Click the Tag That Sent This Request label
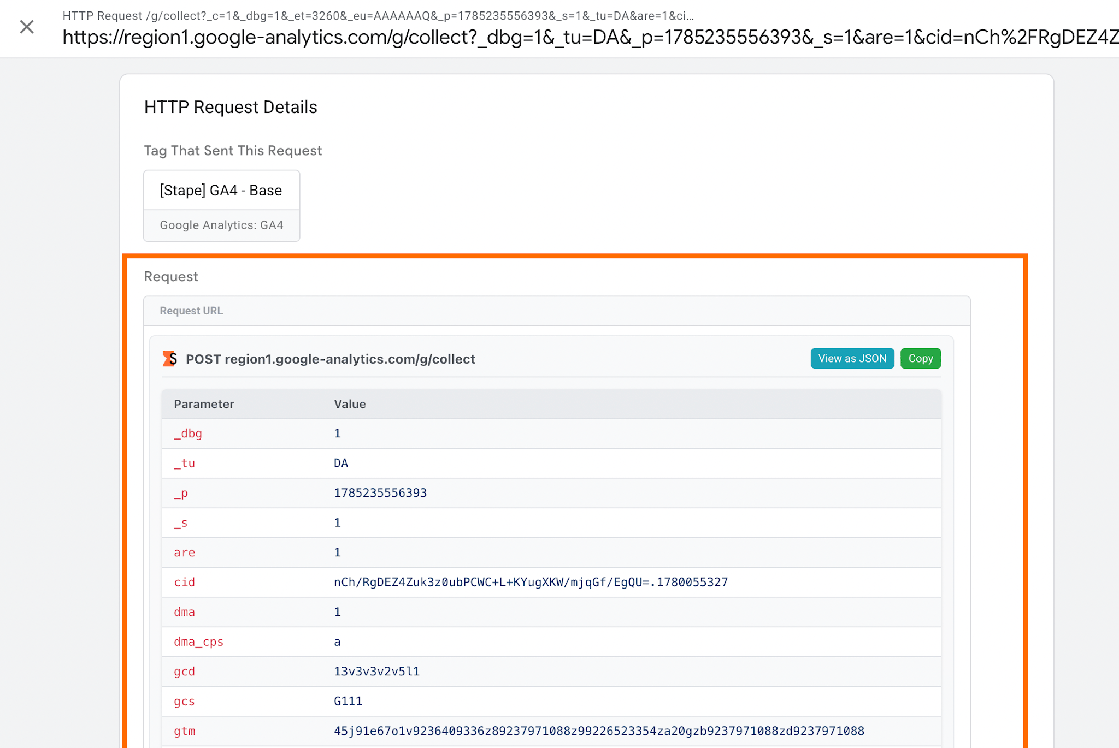 click(233, 151)
